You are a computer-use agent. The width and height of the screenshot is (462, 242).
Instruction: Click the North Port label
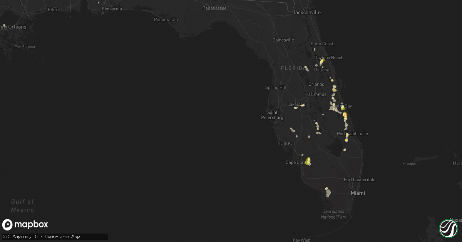tap(286, 144)
